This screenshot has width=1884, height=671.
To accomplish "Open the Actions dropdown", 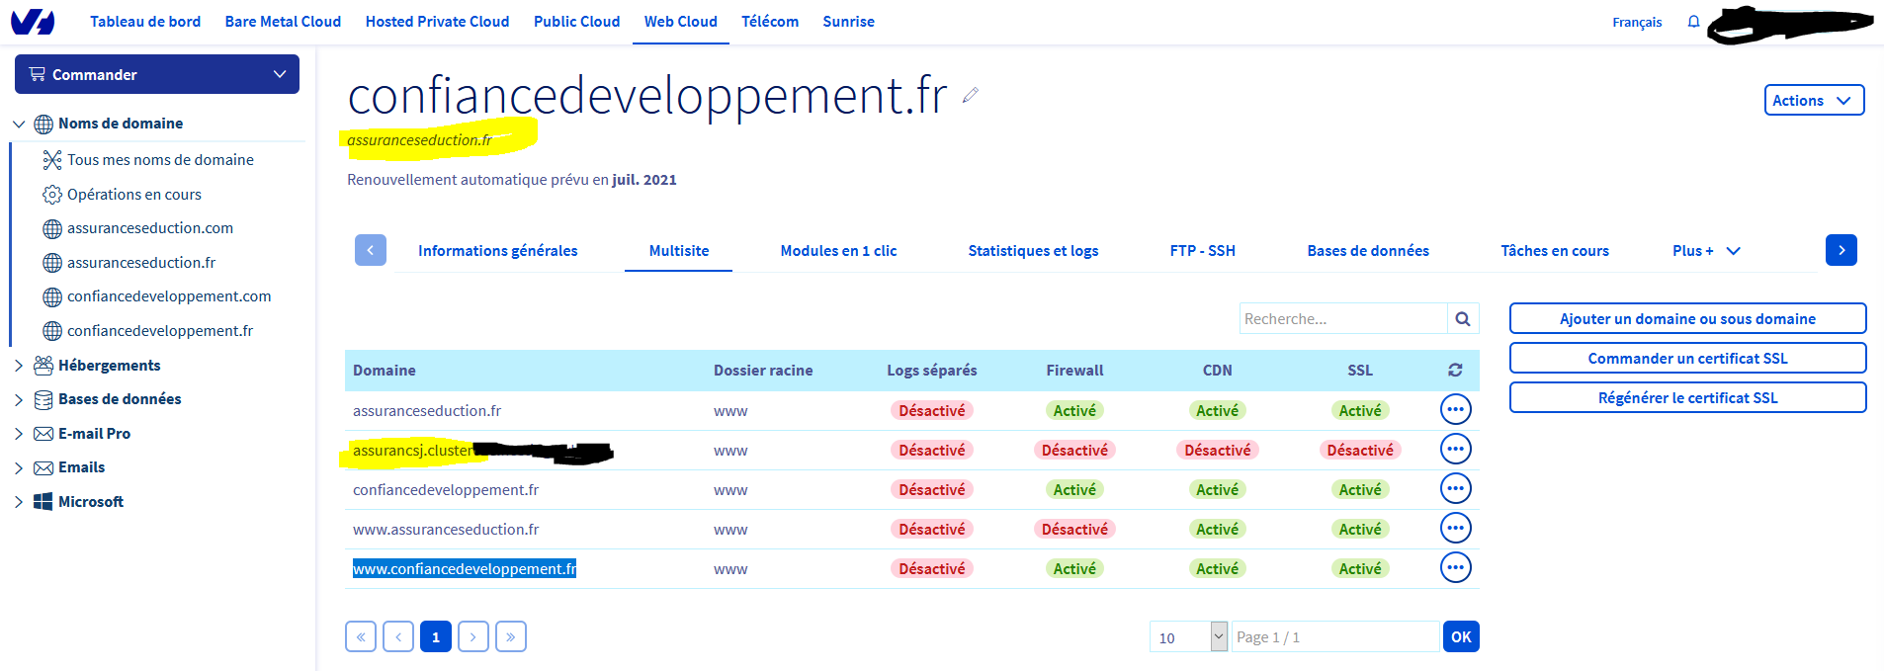I will pos(1814,100).
